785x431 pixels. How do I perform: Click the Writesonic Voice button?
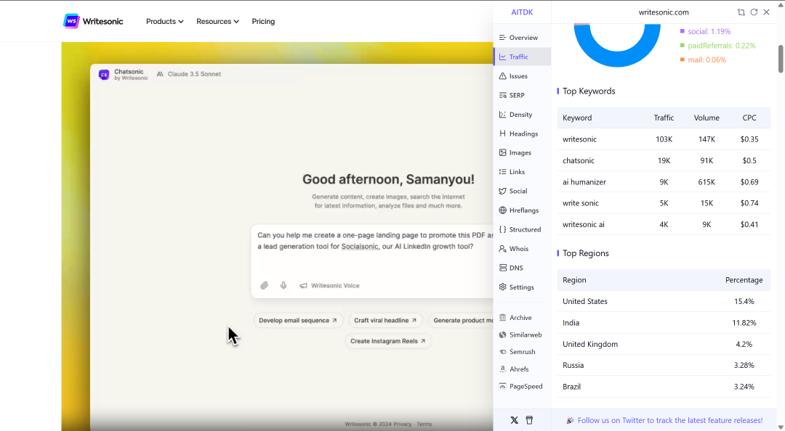click(329, 285)
